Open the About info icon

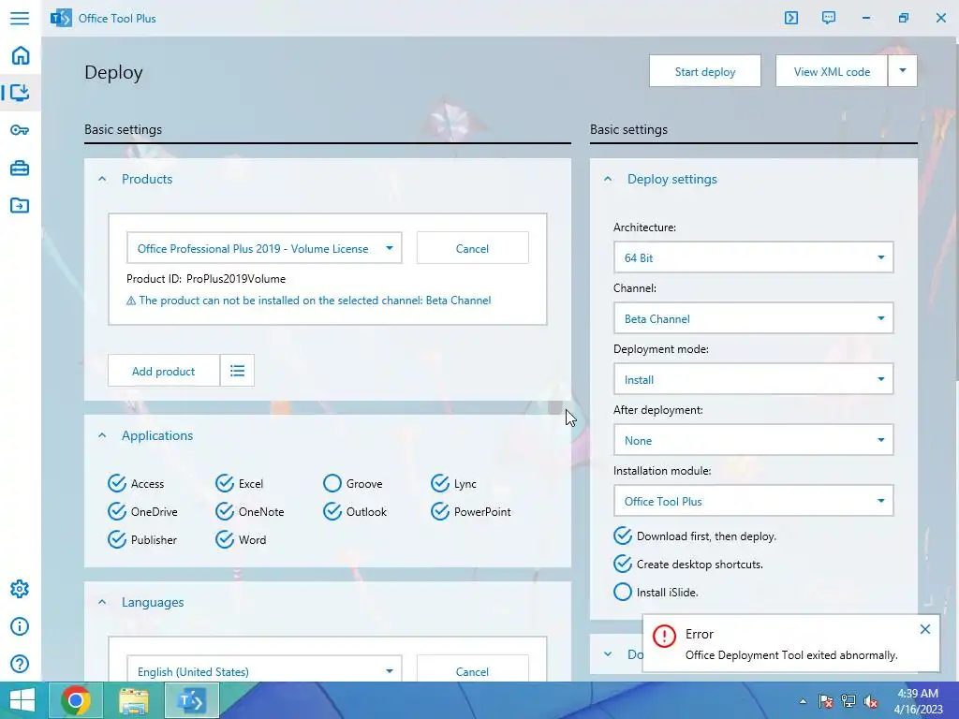click(20, 626)
